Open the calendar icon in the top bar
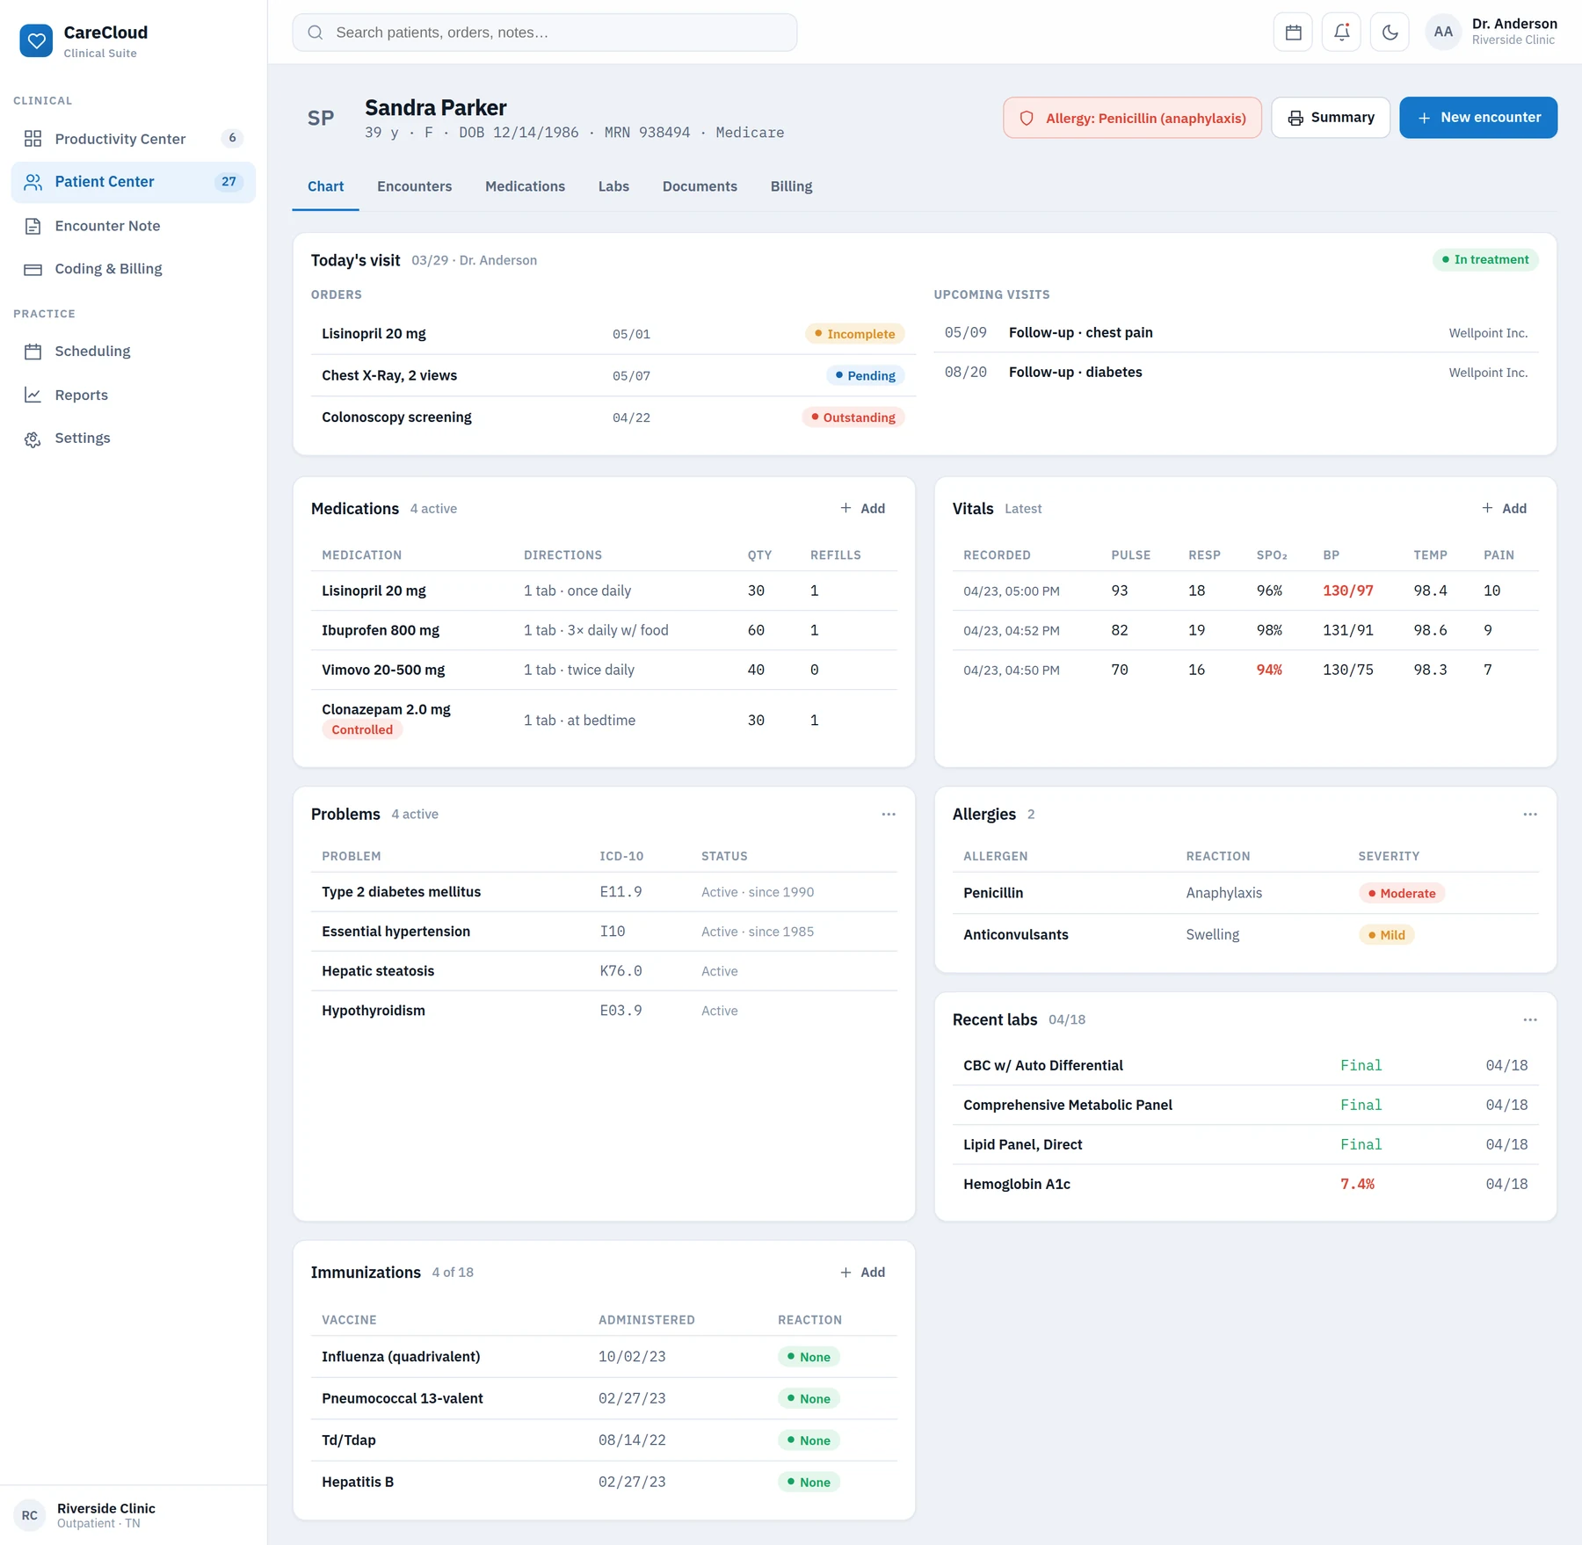The height and width of the screenshot is (1545, 1582). tap(1293, 33)
